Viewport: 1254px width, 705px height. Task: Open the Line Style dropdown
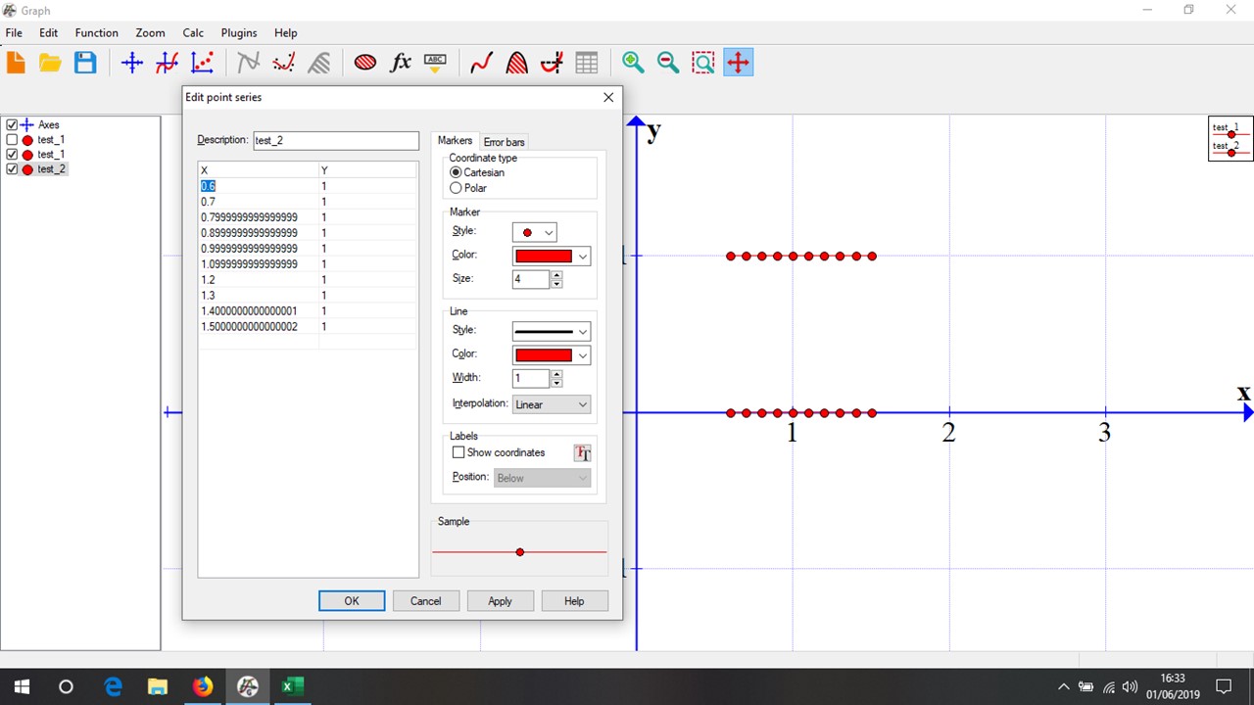pyautogui.click(x=552, y=331)
